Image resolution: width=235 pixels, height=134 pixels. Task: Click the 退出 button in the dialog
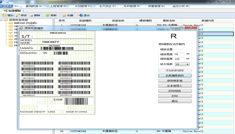point(175,101)
